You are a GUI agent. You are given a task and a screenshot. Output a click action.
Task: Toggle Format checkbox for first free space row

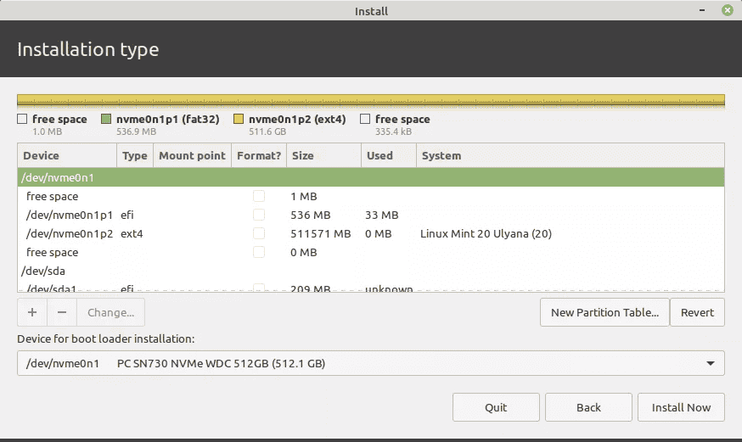tap(259, 196)
